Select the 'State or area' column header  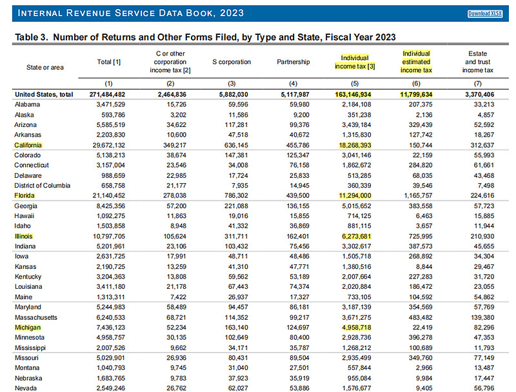coord(45,68)
